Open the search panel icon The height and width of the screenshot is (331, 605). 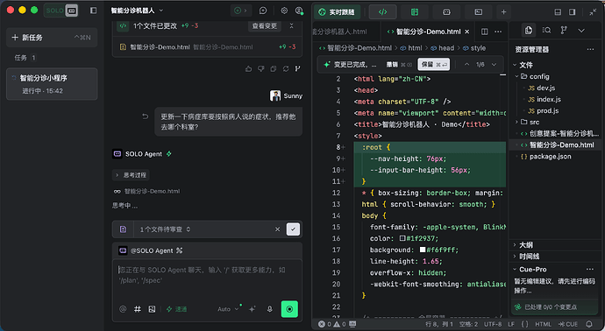coord(546,30)
